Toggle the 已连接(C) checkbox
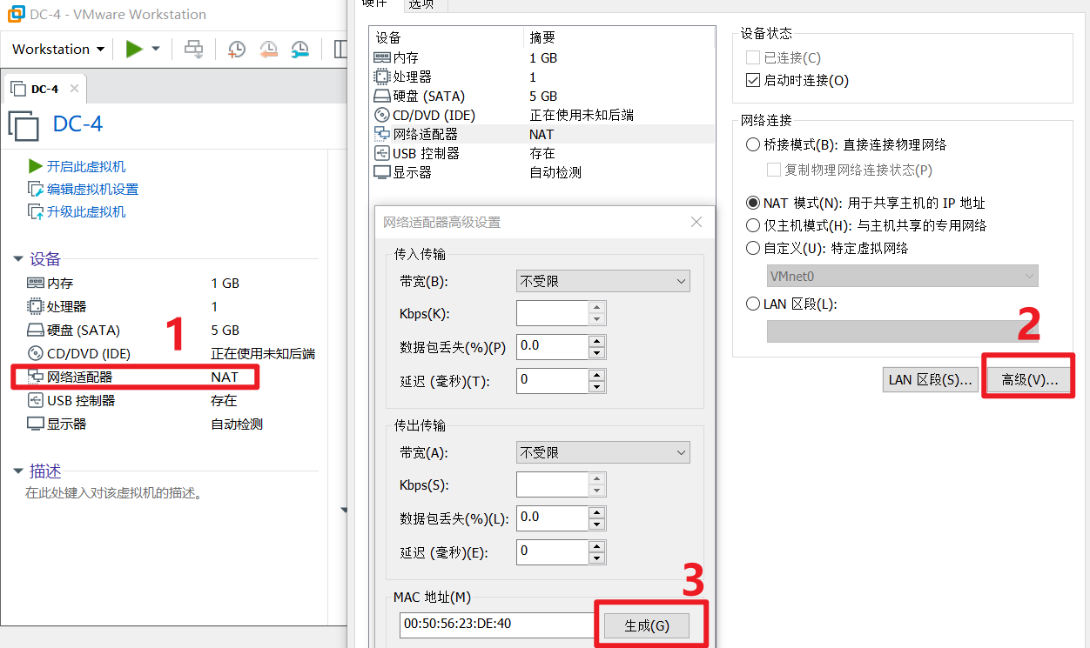Screen dimensions: 1090x648 tap(753, 57)
